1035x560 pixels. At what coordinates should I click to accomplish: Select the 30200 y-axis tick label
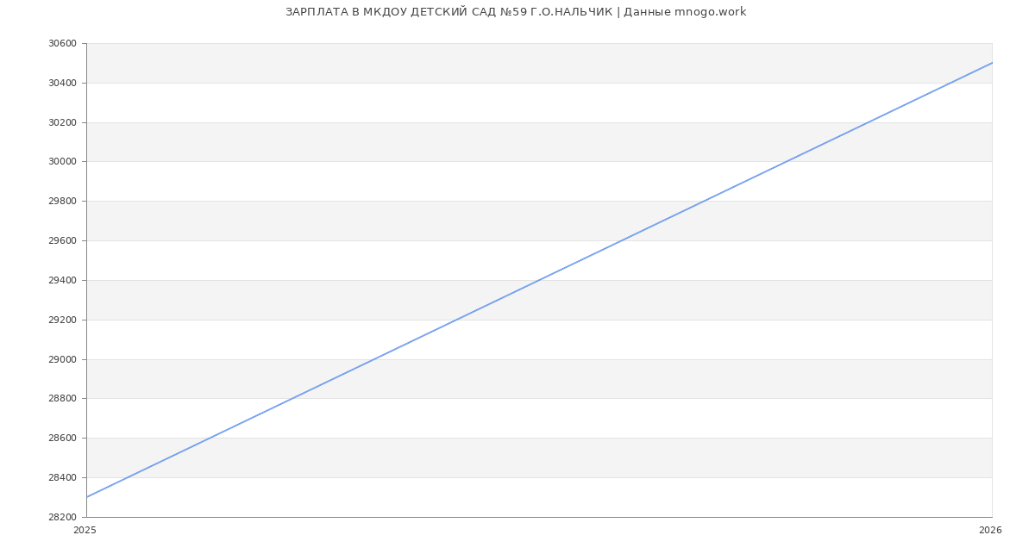click(x=62, y=123)
